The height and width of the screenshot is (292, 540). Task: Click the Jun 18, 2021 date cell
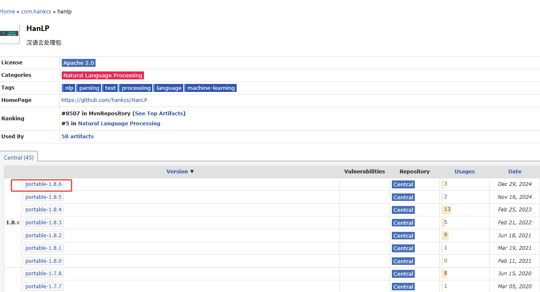click(515, 236)
